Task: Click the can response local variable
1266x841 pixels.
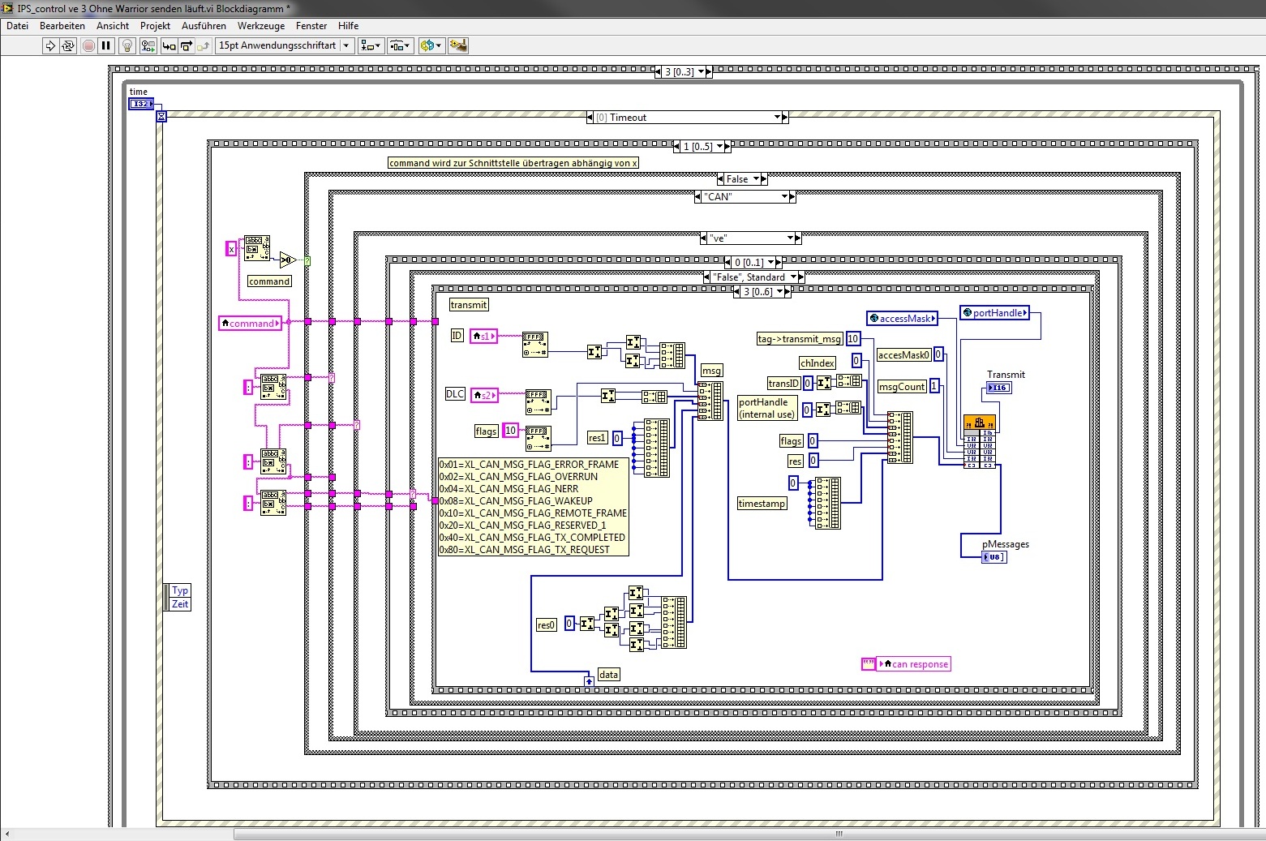Action: pyautogui.click(x=914, y=664)
